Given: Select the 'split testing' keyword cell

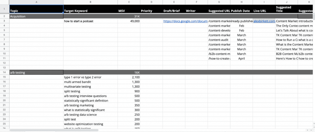Looking at the screenshot, I should [90, 91].
